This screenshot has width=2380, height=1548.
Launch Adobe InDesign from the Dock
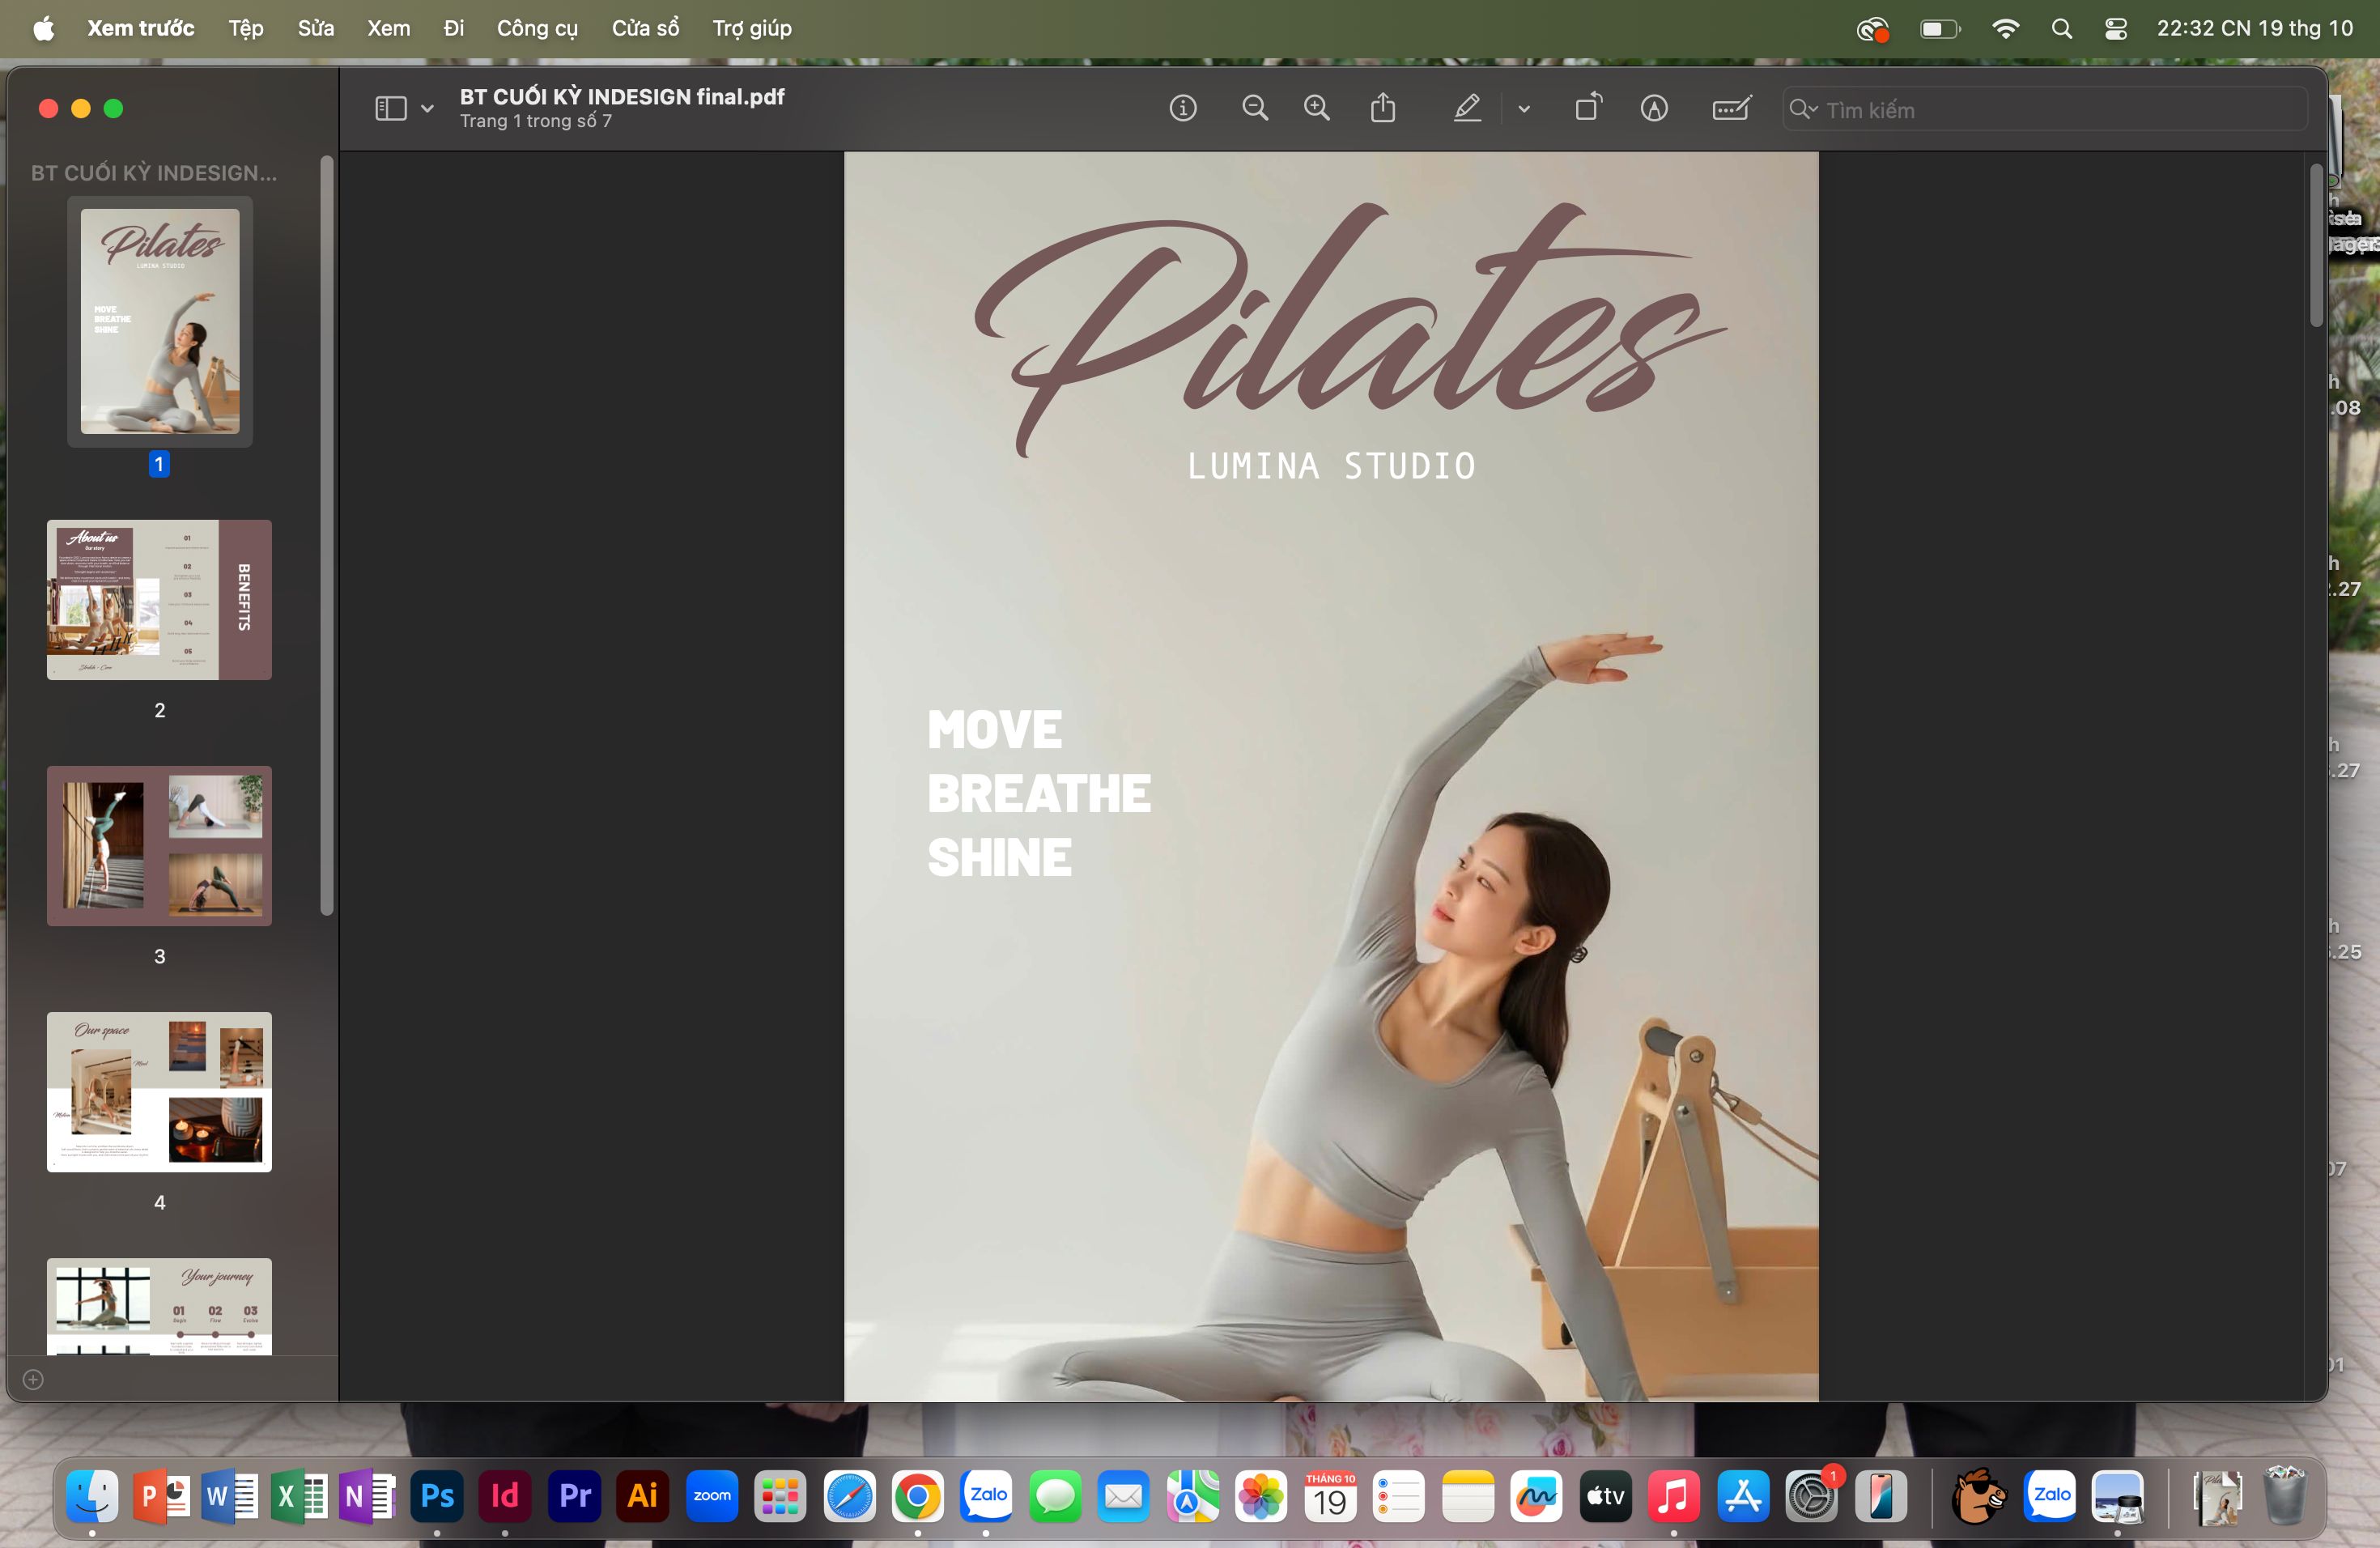pos(505,1496)
